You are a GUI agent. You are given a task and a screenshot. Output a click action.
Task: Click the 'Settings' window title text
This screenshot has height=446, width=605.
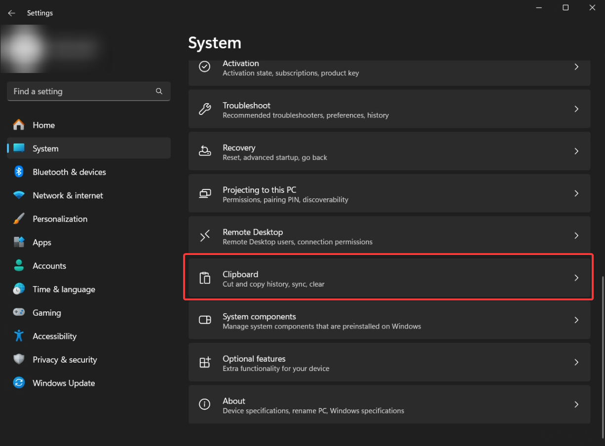(x=40, y=13)
